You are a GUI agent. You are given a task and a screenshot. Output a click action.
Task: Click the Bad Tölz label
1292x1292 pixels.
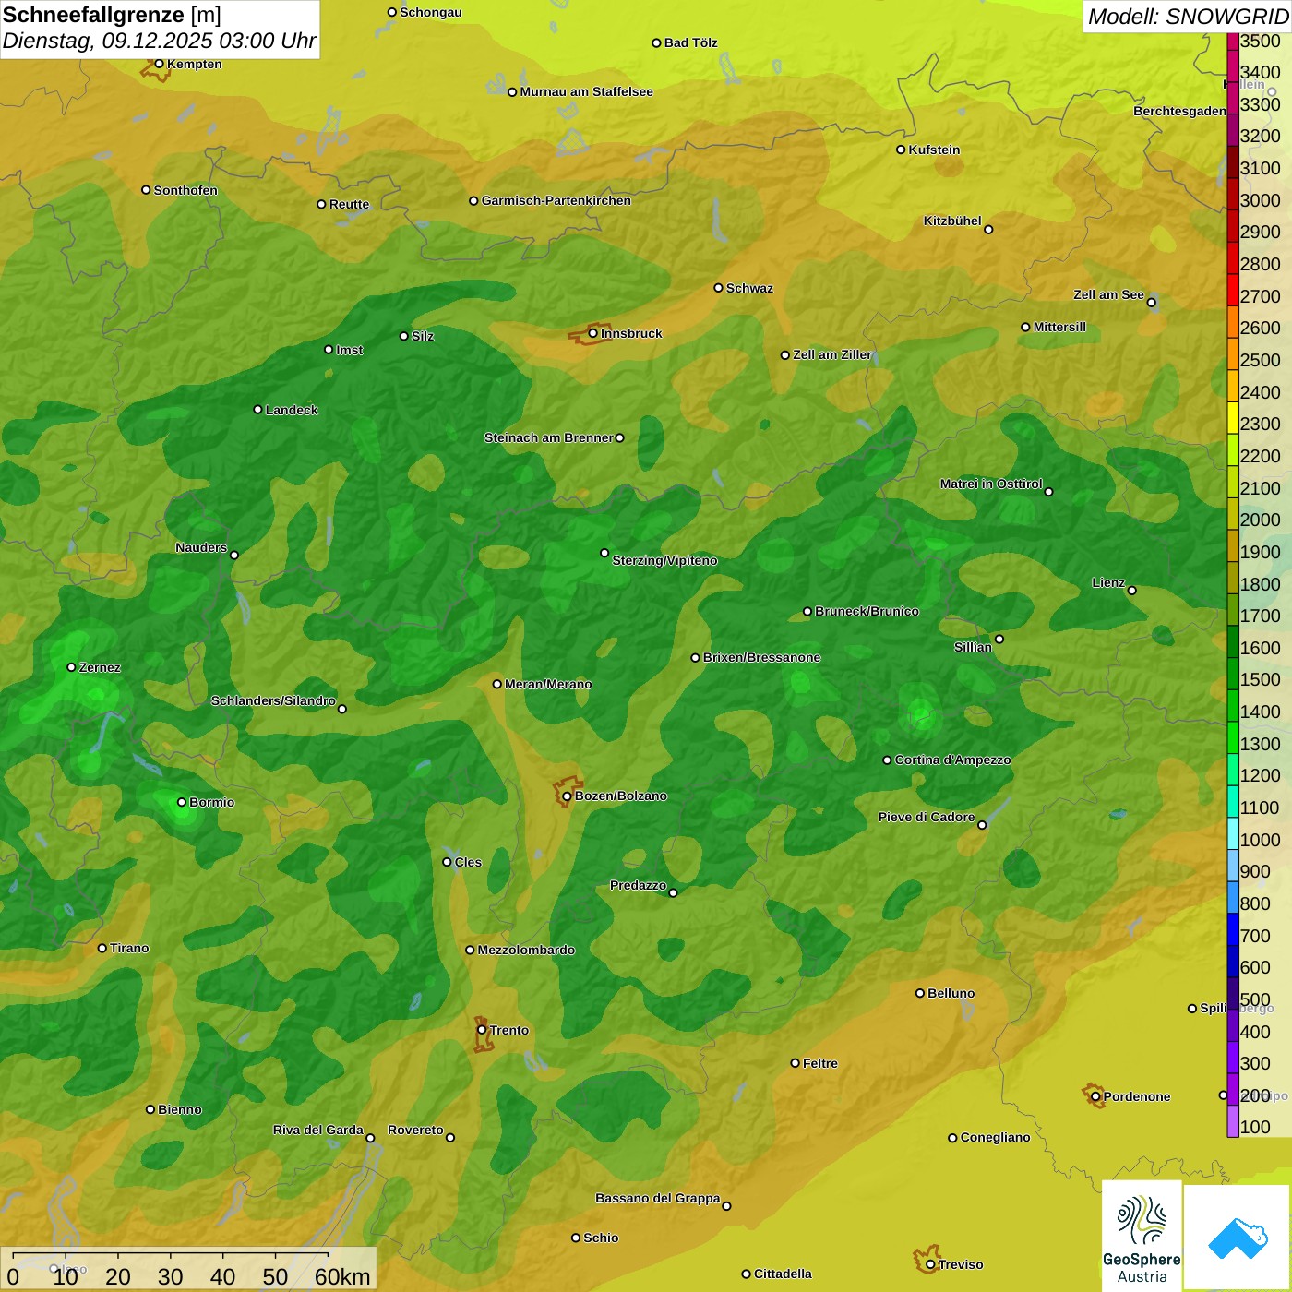pyautogui.click(x=690, y=42)
